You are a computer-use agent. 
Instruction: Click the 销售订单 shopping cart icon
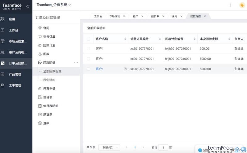40,36
